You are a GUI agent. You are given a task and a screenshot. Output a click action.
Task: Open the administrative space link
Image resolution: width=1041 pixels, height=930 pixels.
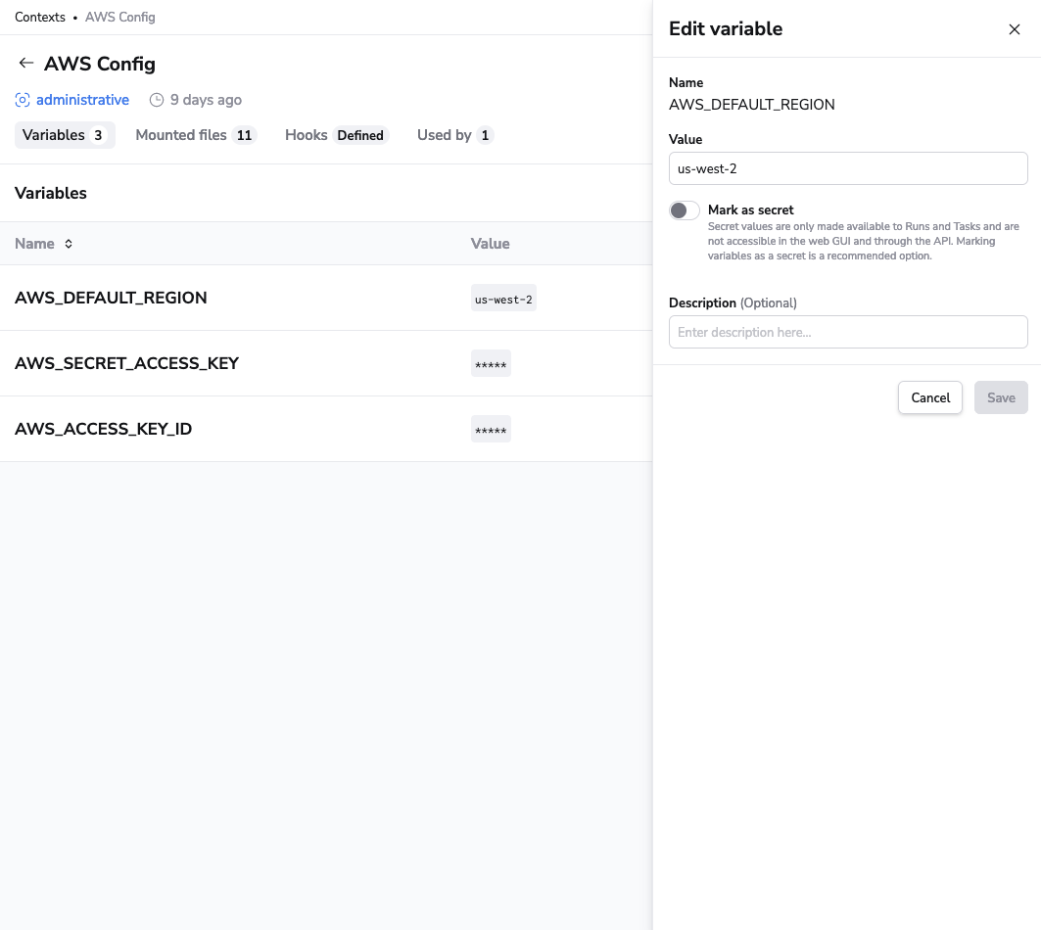click(x=82, y=100)
